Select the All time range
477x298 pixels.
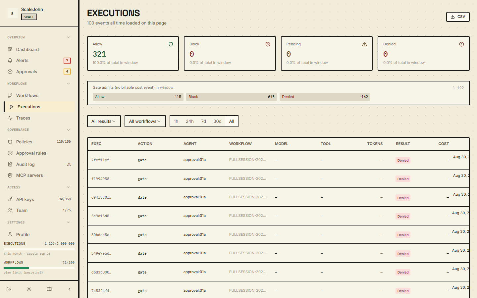tap(232, 121)
